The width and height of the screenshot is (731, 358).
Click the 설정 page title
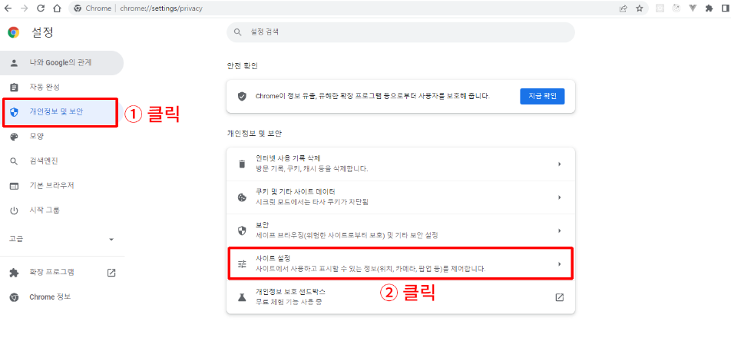click(42, 32)
